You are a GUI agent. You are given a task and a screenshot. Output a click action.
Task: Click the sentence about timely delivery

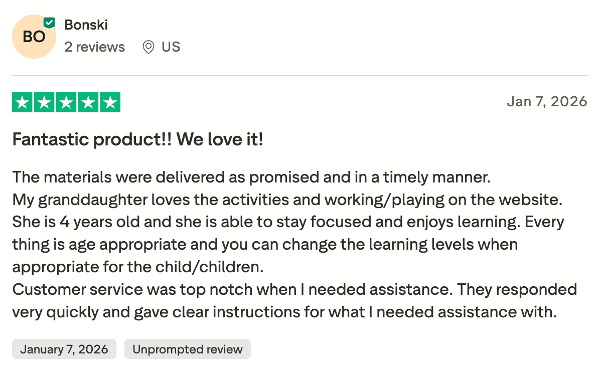point(250,177)
